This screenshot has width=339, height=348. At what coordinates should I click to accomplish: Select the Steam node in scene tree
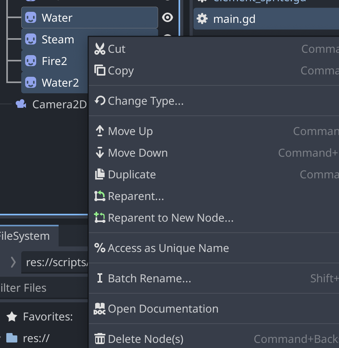pyautogui.click(x=57, y=39)
